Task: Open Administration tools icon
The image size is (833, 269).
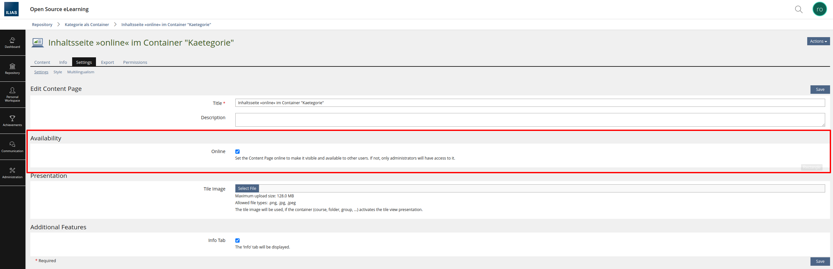Action: coord(12,173)
